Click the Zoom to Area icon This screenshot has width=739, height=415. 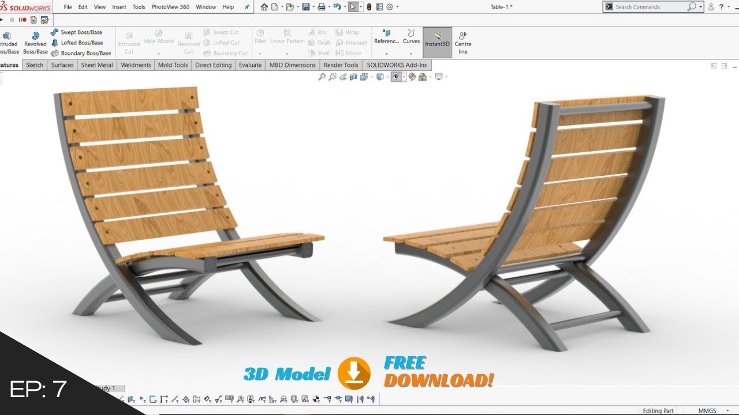coord(333,77)
